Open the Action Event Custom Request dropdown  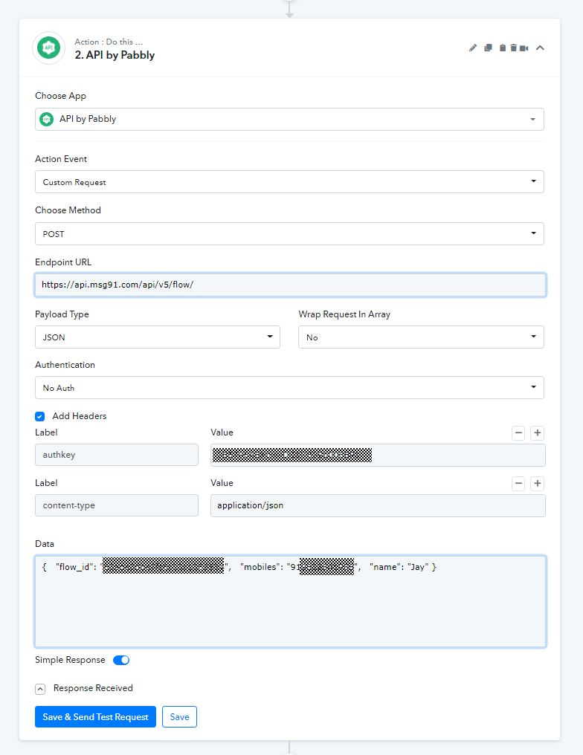click(289, 181)
